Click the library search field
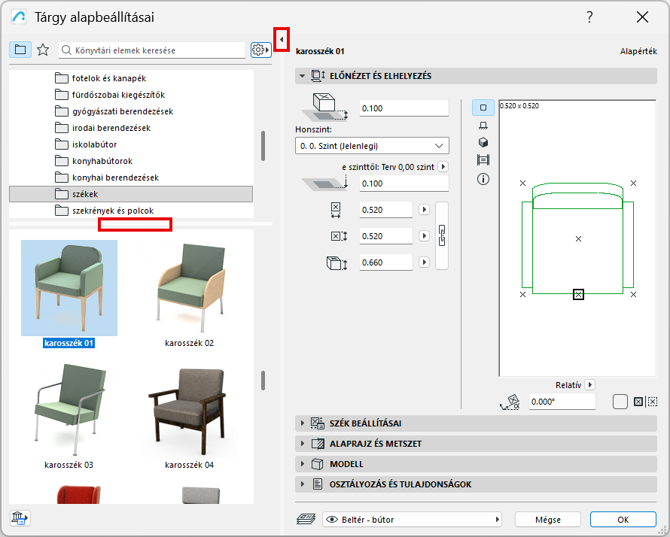670x537 pixels. 152,50
